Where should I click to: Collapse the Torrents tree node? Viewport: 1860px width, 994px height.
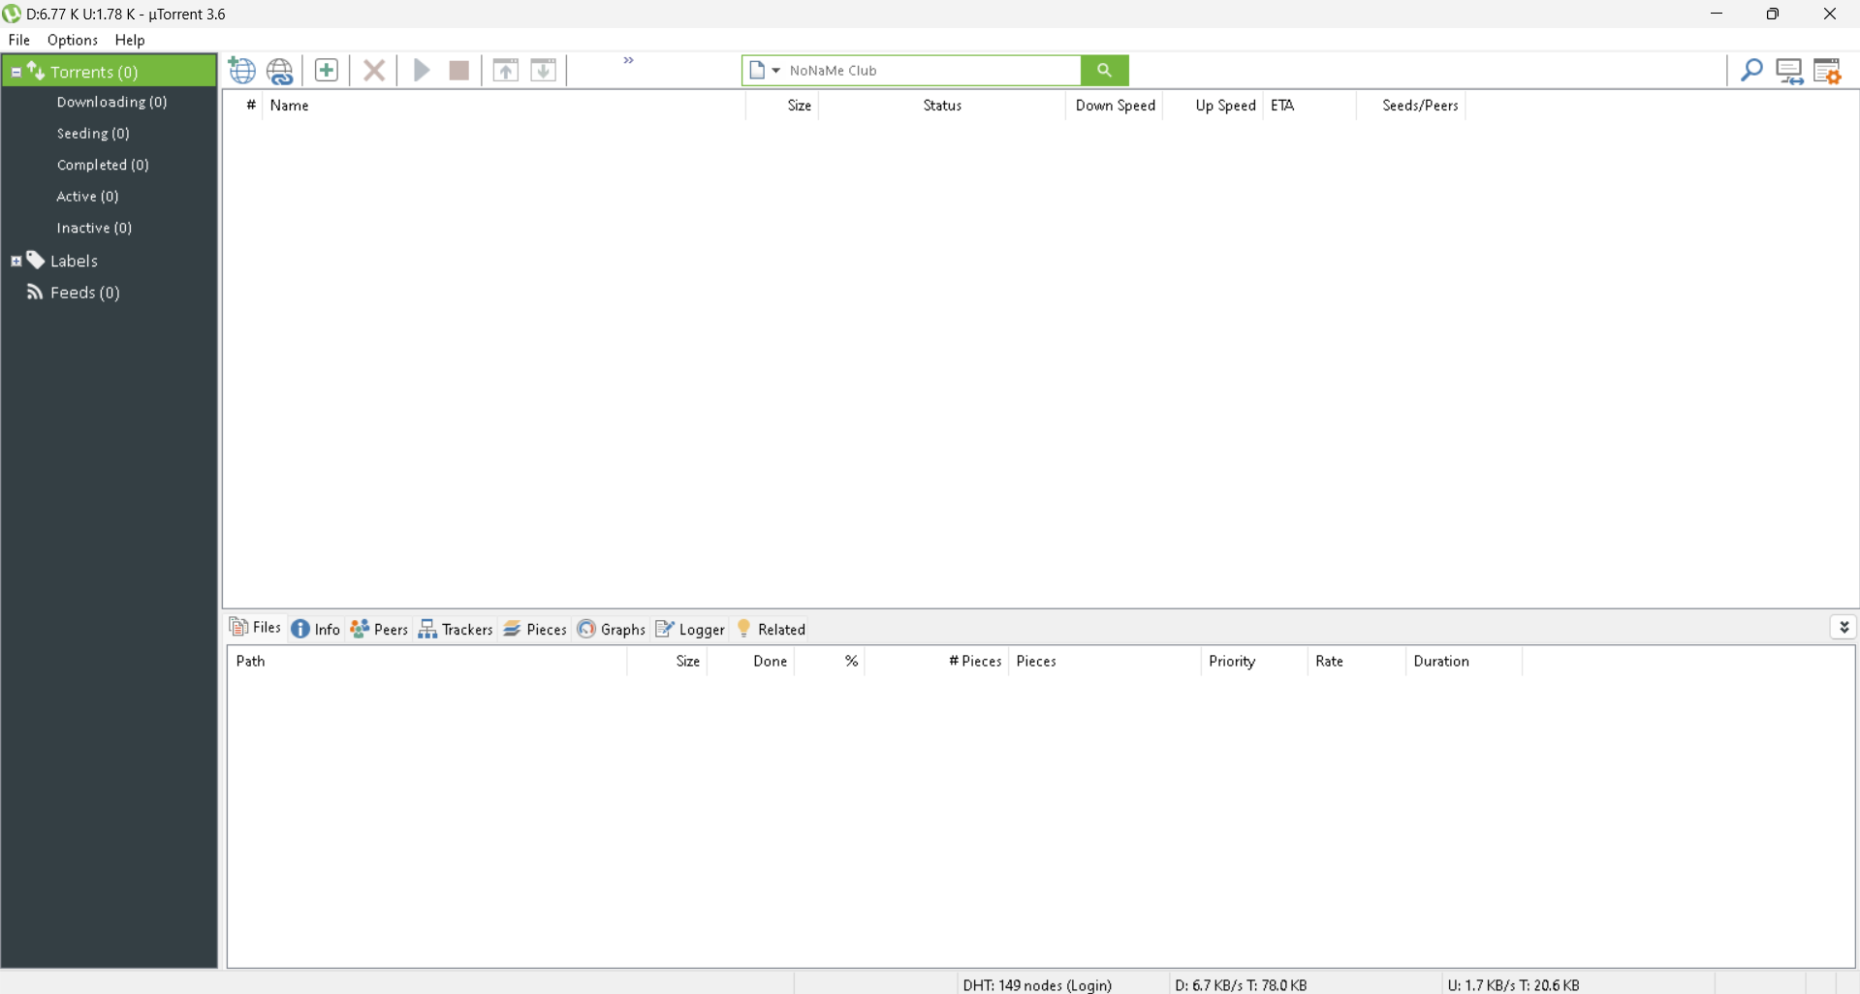[x=16, y=72]
